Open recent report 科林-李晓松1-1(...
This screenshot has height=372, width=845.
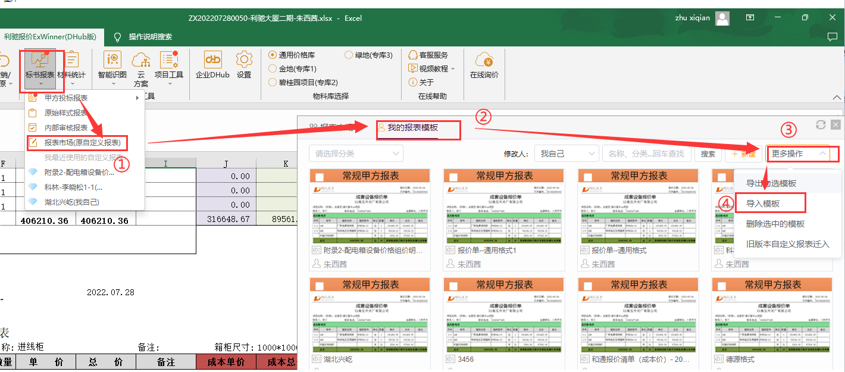pyautogui.click(x=73, y=187)
